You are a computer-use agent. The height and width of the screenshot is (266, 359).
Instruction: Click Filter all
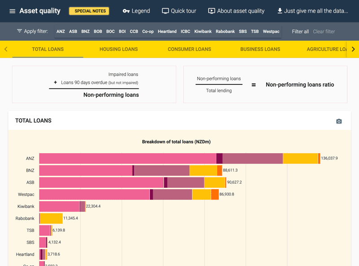pyautogui.click(x=300, y=31)
